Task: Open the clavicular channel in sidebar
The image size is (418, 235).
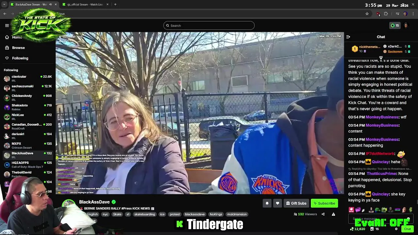Action: (28, 78)
